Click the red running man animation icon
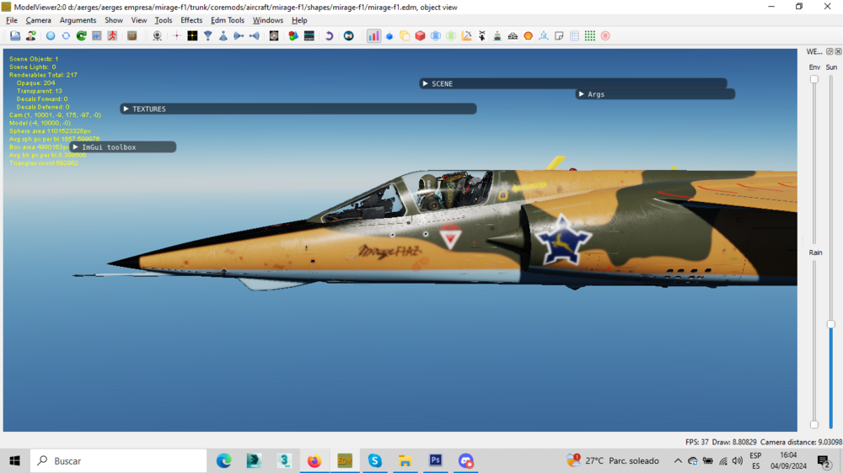The image size is (843, 473). (x=113, y=36)
